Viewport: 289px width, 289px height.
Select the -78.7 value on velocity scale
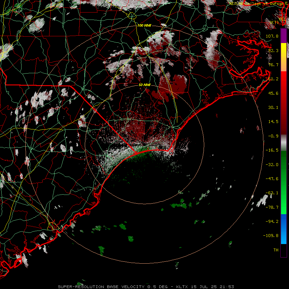click(x=272, y=207)
